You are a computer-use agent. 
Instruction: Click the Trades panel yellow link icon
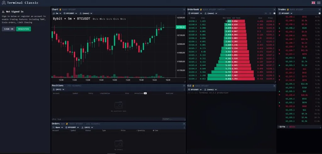tap(288, 9)
